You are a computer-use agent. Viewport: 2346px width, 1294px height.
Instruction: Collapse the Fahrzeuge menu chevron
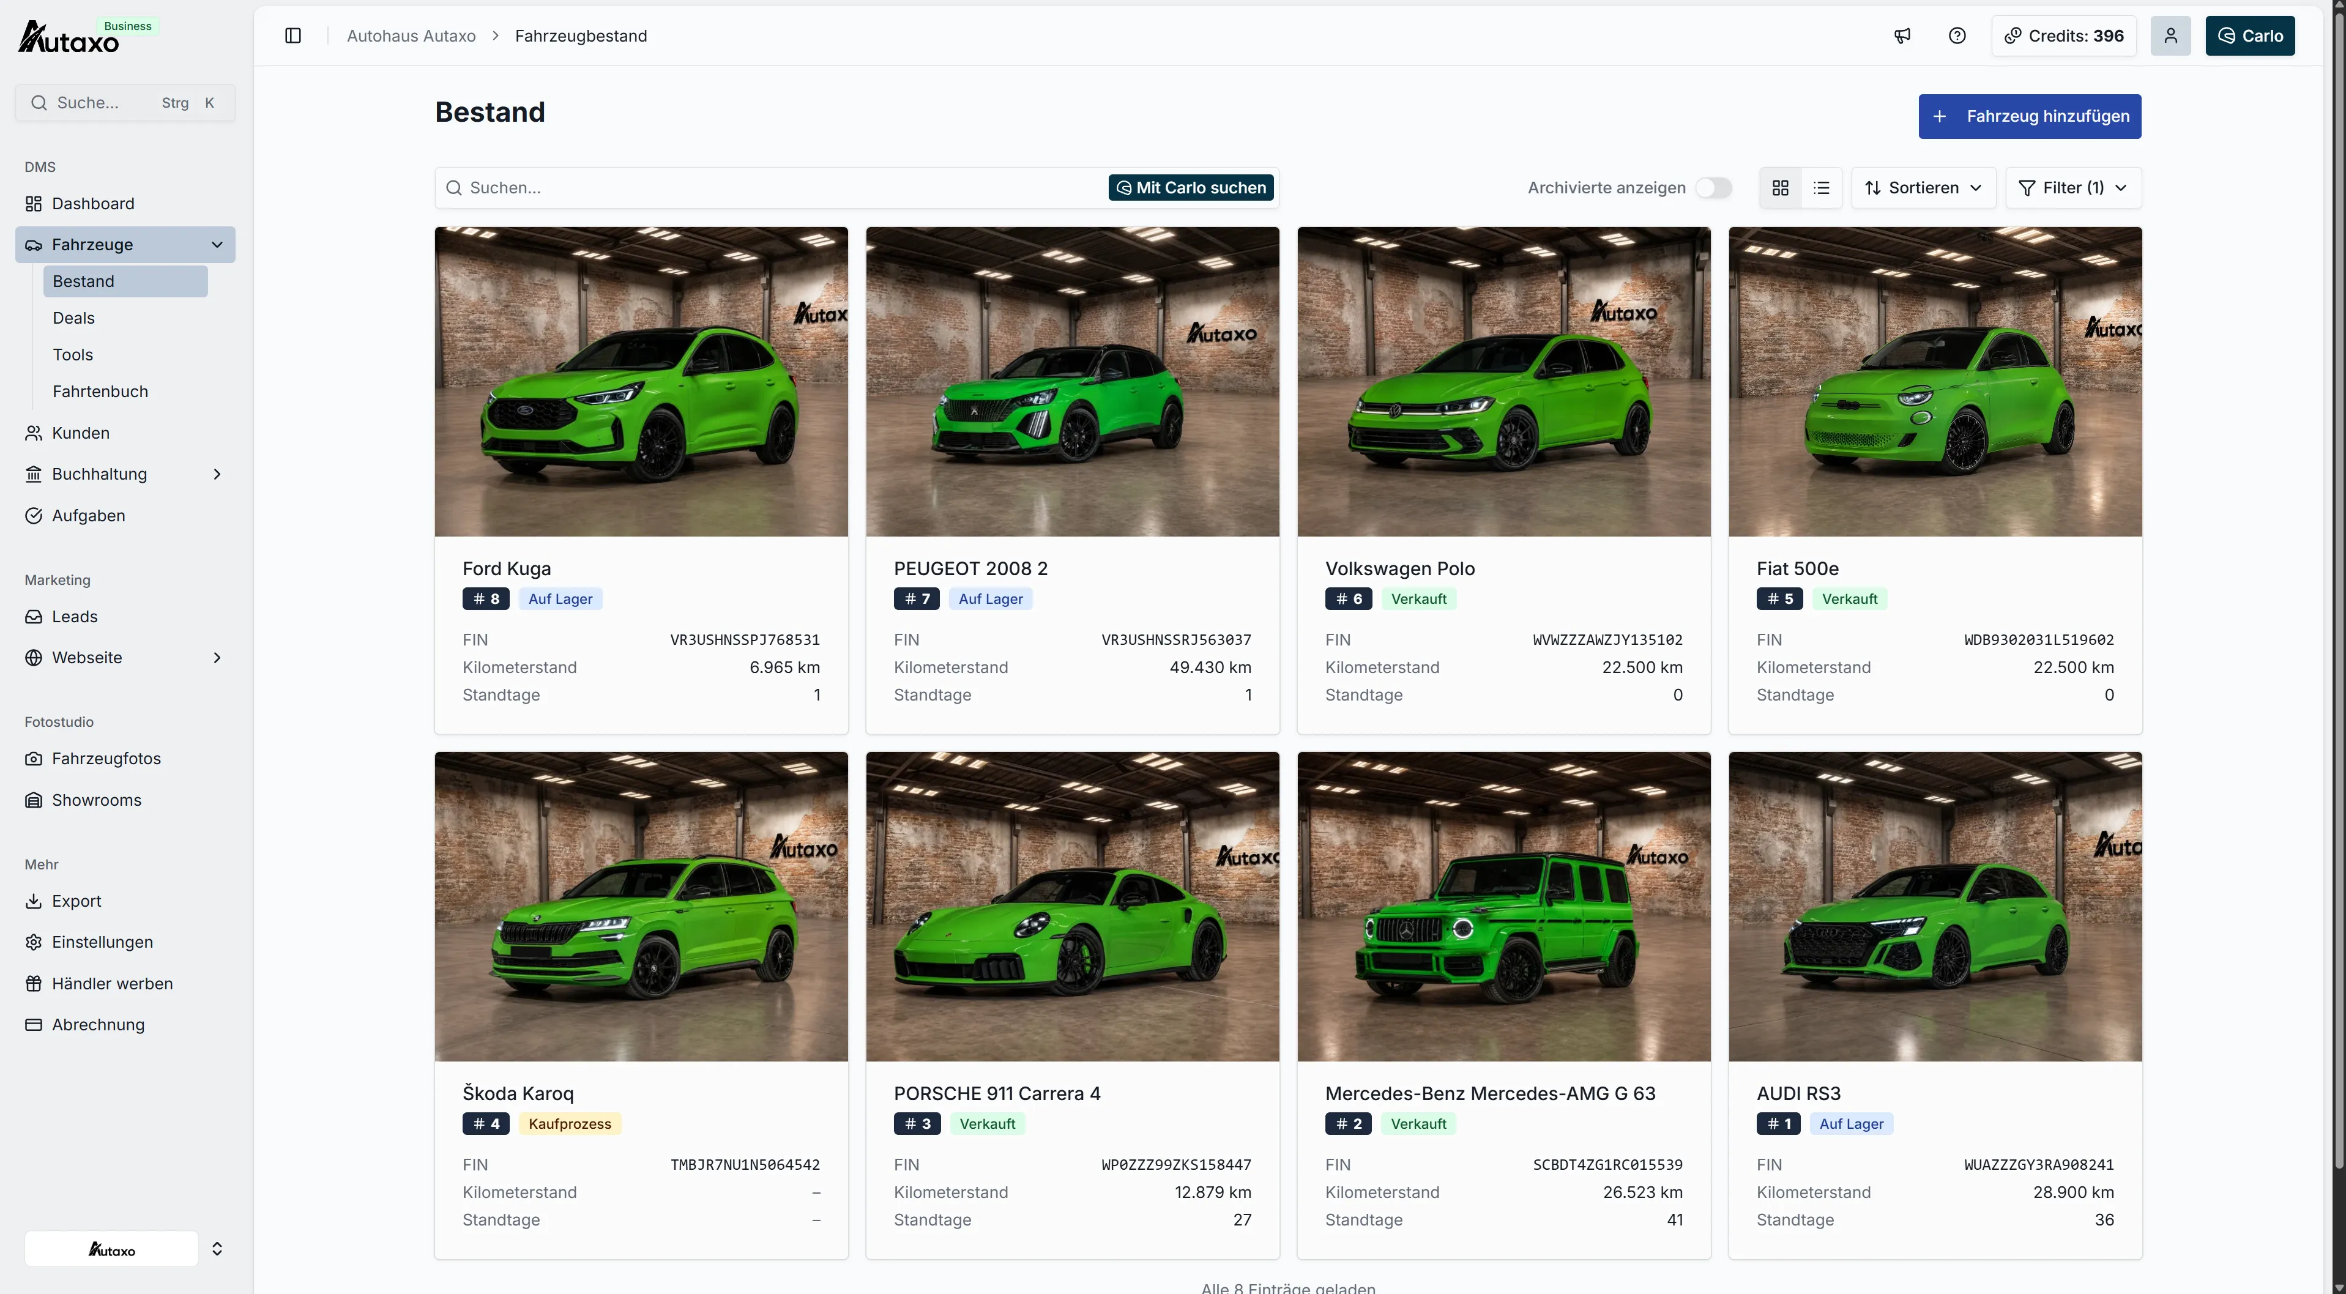tap(217, 244)
